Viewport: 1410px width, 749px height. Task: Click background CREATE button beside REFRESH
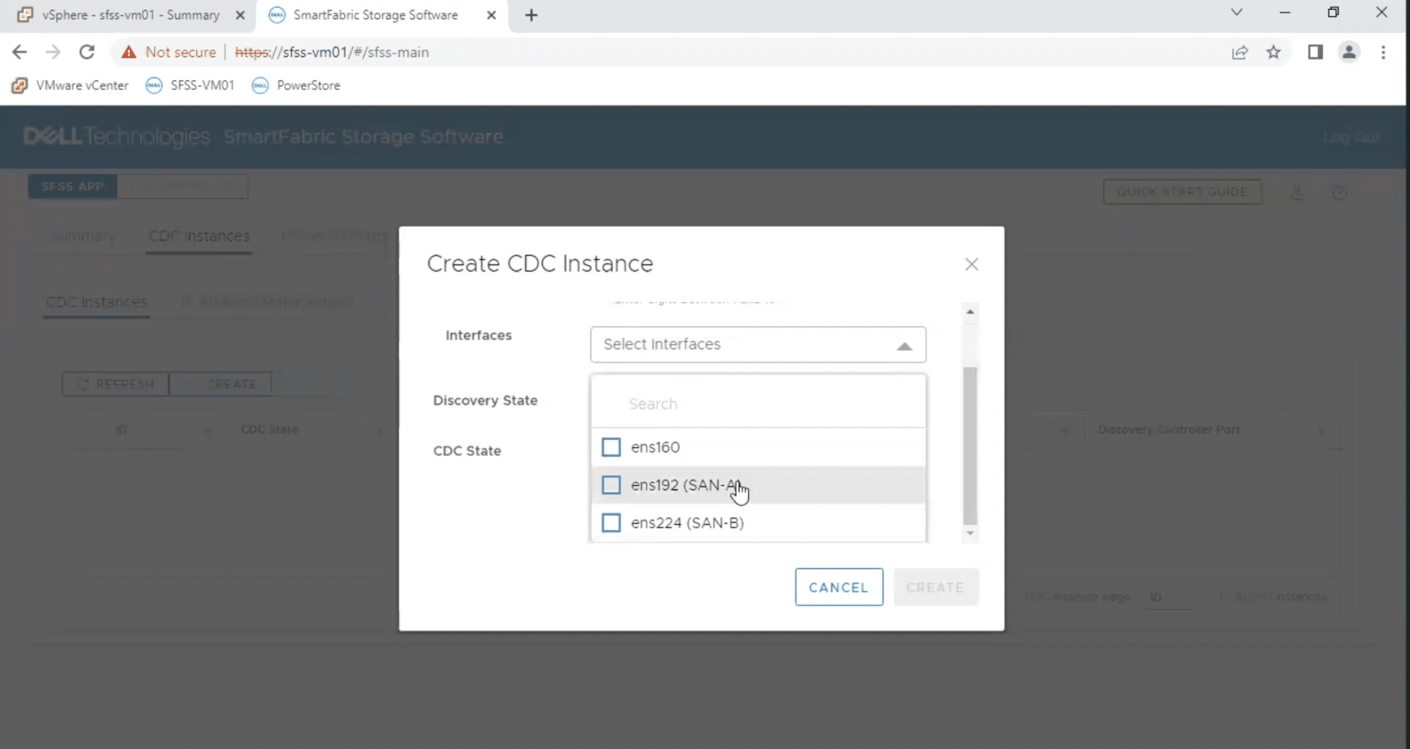pos(220,384)
